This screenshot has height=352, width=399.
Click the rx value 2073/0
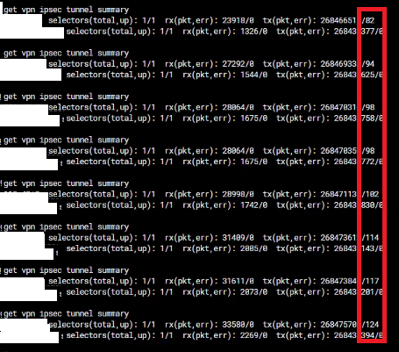coord(253,292)
